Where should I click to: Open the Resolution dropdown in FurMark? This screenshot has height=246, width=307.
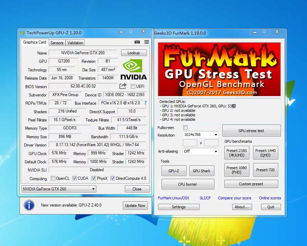[201, 135]
